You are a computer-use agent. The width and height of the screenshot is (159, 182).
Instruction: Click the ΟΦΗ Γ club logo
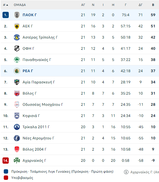(17, 49)
